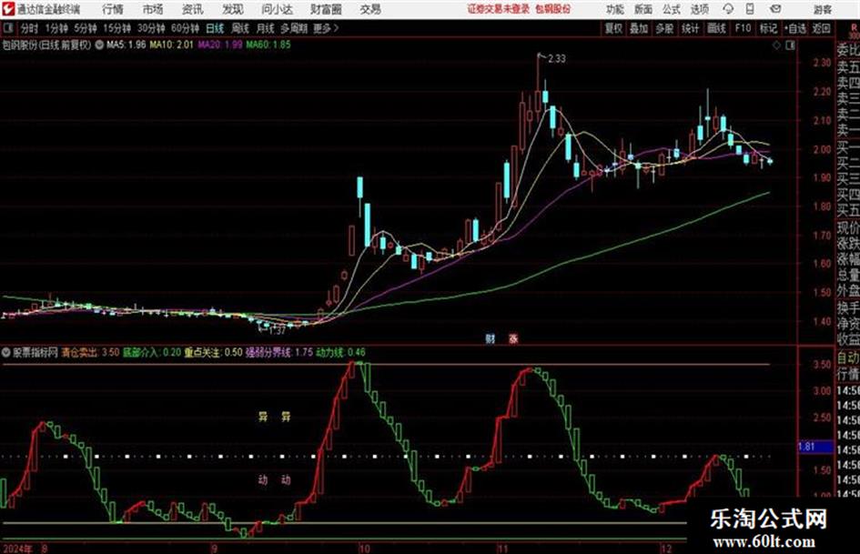Click the 重点关注: 0.50 indicator label
The height and width of the screenshot is (554, 860).
(x=213, y=352)
